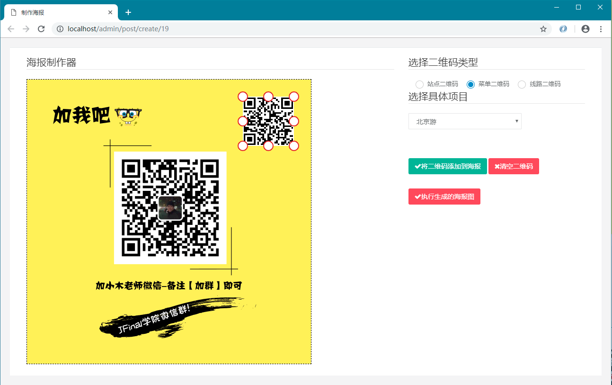Select 菜单二维码 radio option
612x385 pixels.
470,84
